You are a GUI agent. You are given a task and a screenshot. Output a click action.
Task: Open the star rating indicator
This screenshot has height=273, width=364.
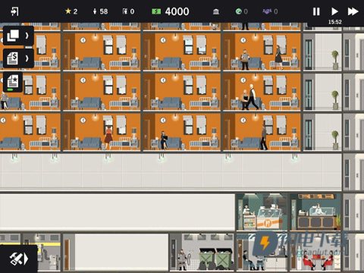tap(71, 11)
